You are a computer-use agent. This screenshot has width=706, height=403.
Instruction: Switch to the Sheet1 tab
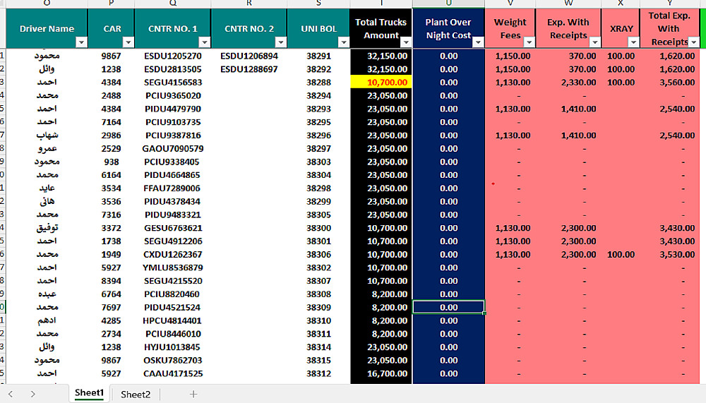coord(89,393)
